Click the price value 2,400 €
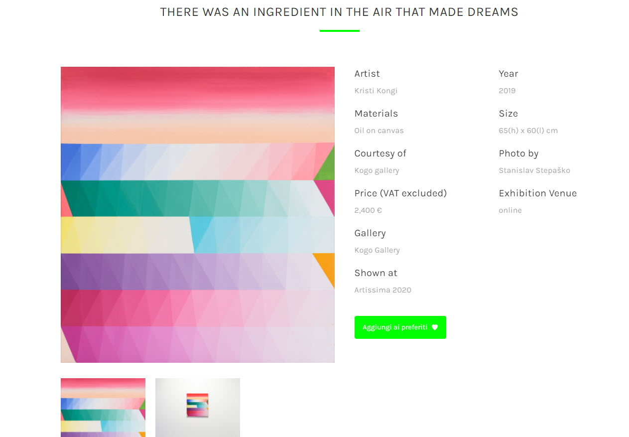This screenshot has height=437, width=629. 368,210
